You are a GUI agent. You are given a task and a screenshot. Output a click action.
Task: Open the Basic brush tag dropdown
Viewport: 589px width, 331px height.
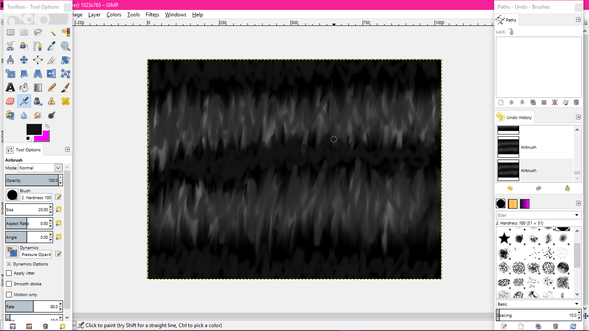point(538,304)
